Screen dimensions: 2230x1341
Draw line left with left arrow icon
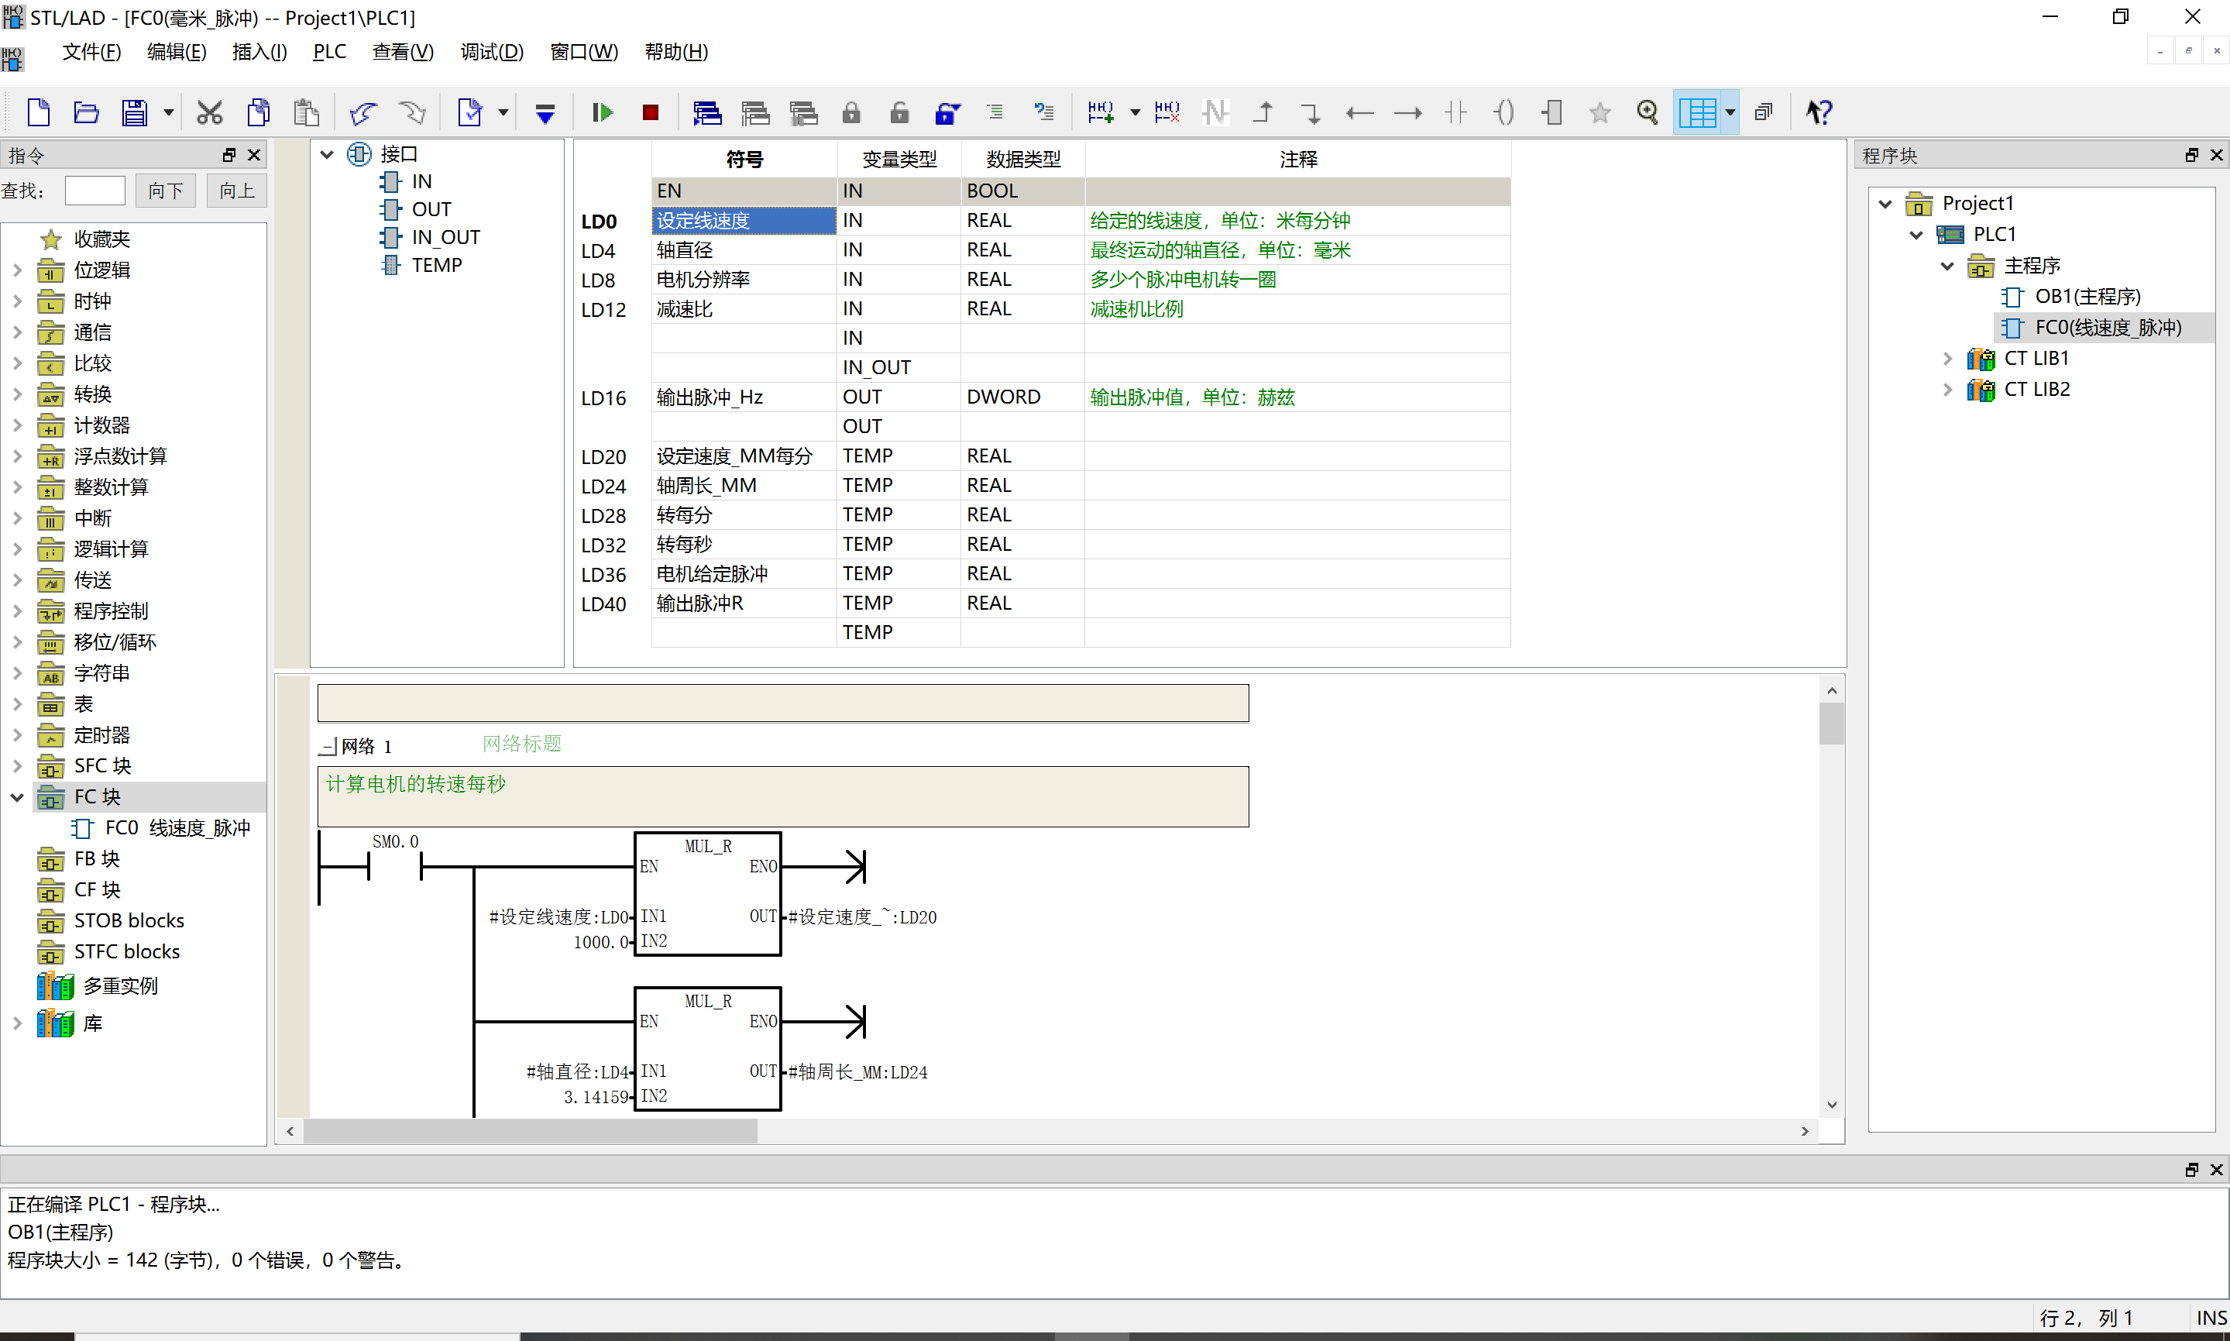click(x=1359, y=112)
